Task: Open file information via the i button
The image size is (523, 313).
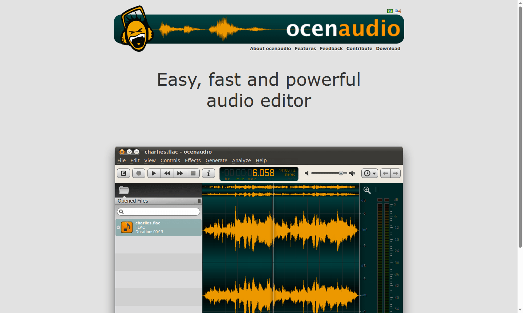Action: click(x=208, y=173)
